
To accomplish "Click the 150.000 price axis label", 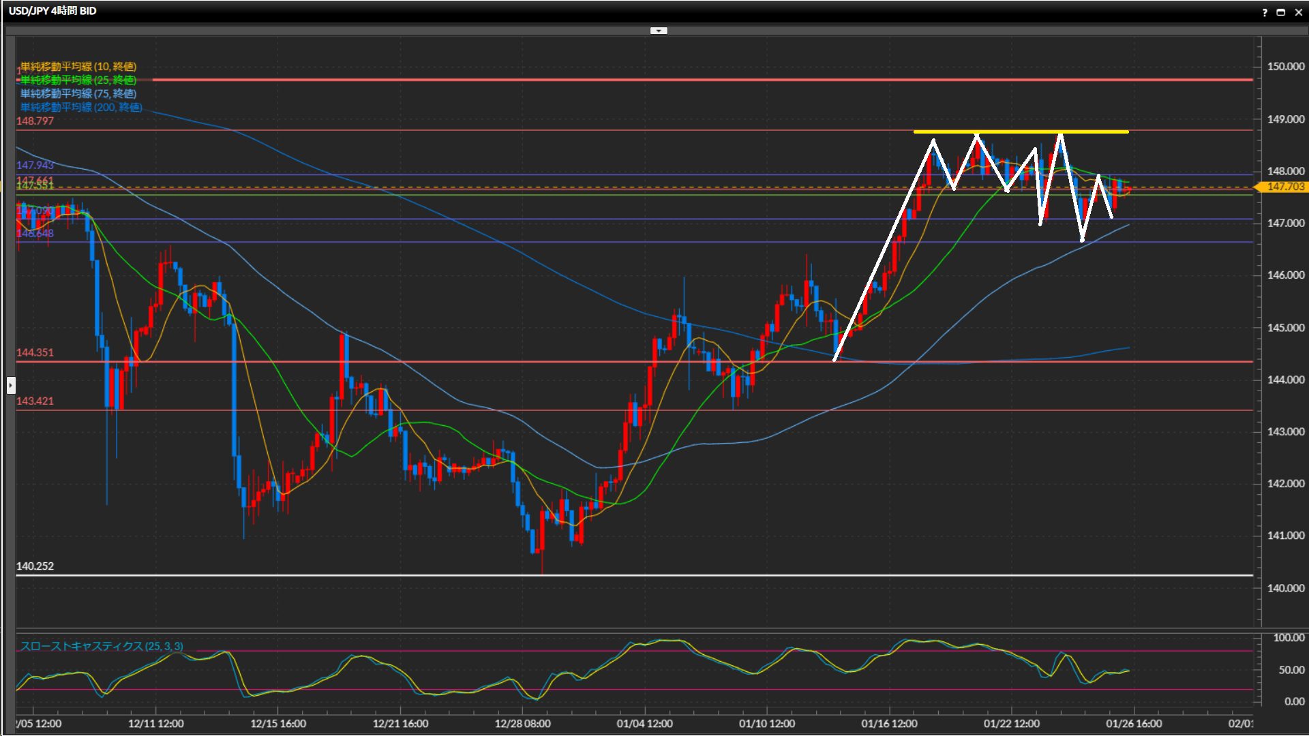I will [1285, 67].
